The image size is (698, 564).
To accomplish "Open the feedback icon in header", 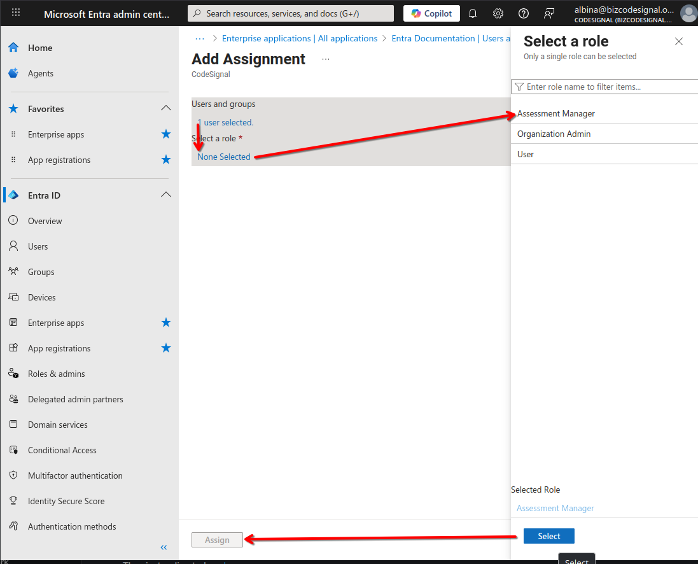I will [x=549, y=13].
